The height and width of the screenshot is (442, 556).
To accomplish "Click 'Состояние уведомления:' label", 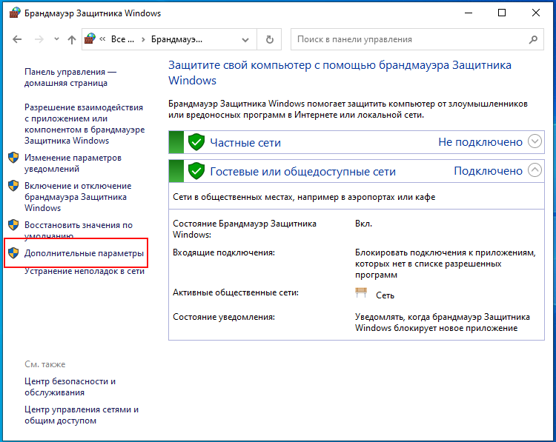I will (x=224, y=317).
